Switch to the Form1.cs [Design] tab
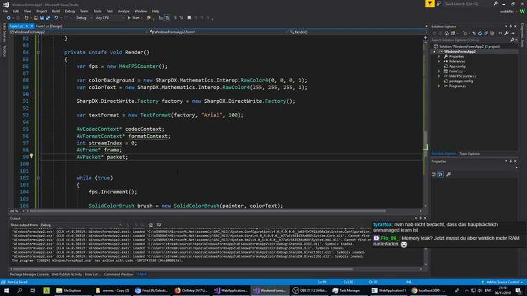The image size is (527, 296). click(x=49, y=26)
